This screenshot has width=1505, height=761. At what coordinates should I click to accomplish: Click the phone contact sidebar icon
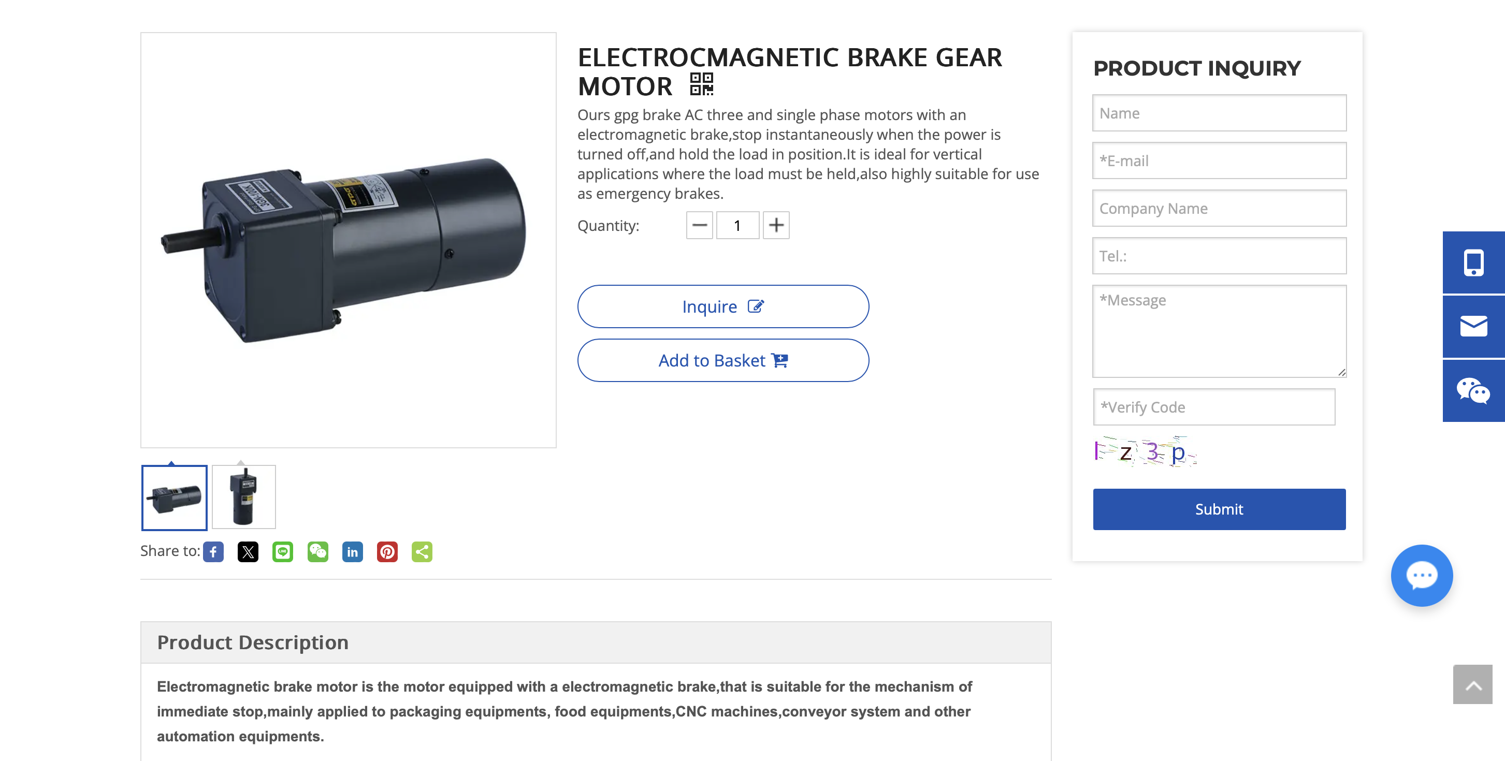pos(1473,263)
